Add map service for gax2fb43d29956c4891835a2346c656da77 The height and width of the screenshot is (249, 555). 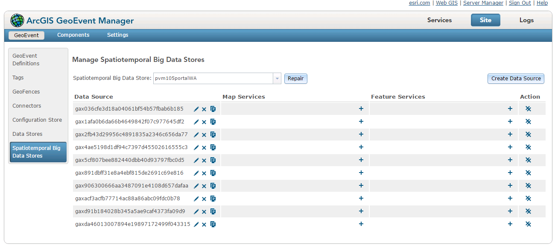(x=361, y=134)
